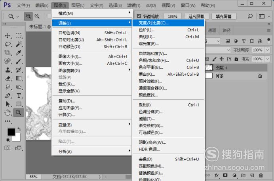Viewport: 274px width, 181px height.
Task: Choose 色阶(L) from adjustments
Action: coord(168,30)
